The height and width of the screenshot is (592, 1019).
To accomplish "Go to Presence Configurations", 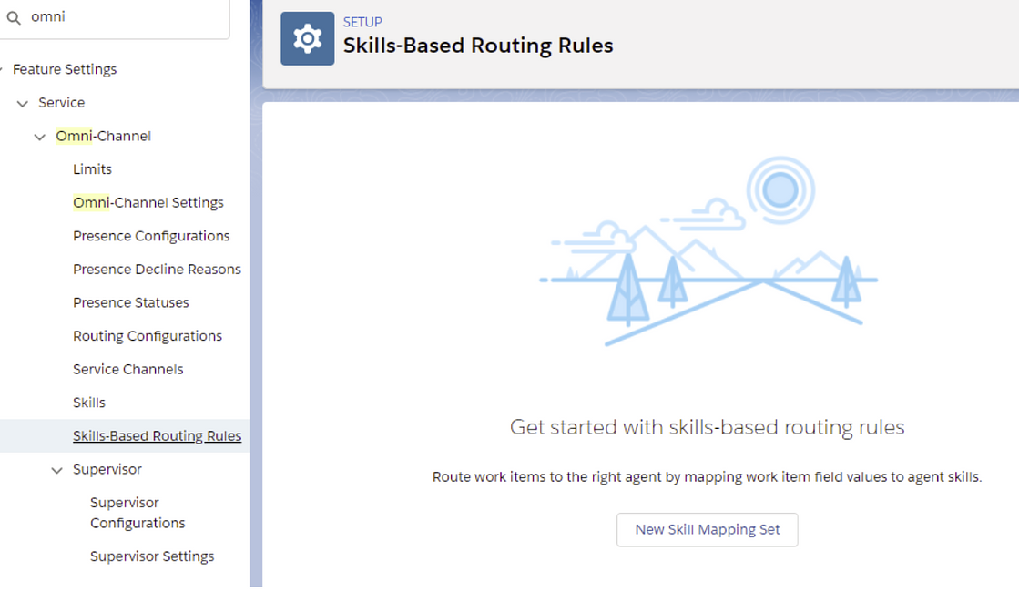I will pyautogui.click(x=151, y=236).
